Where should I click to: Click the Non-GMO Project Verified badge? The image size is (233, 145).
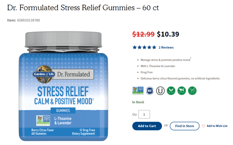point(138,91)
